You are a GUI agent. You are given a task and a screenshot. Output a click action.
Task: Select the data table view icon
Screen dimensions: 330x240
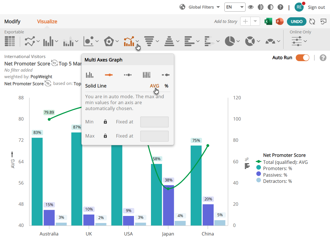[x=10, y=41]
